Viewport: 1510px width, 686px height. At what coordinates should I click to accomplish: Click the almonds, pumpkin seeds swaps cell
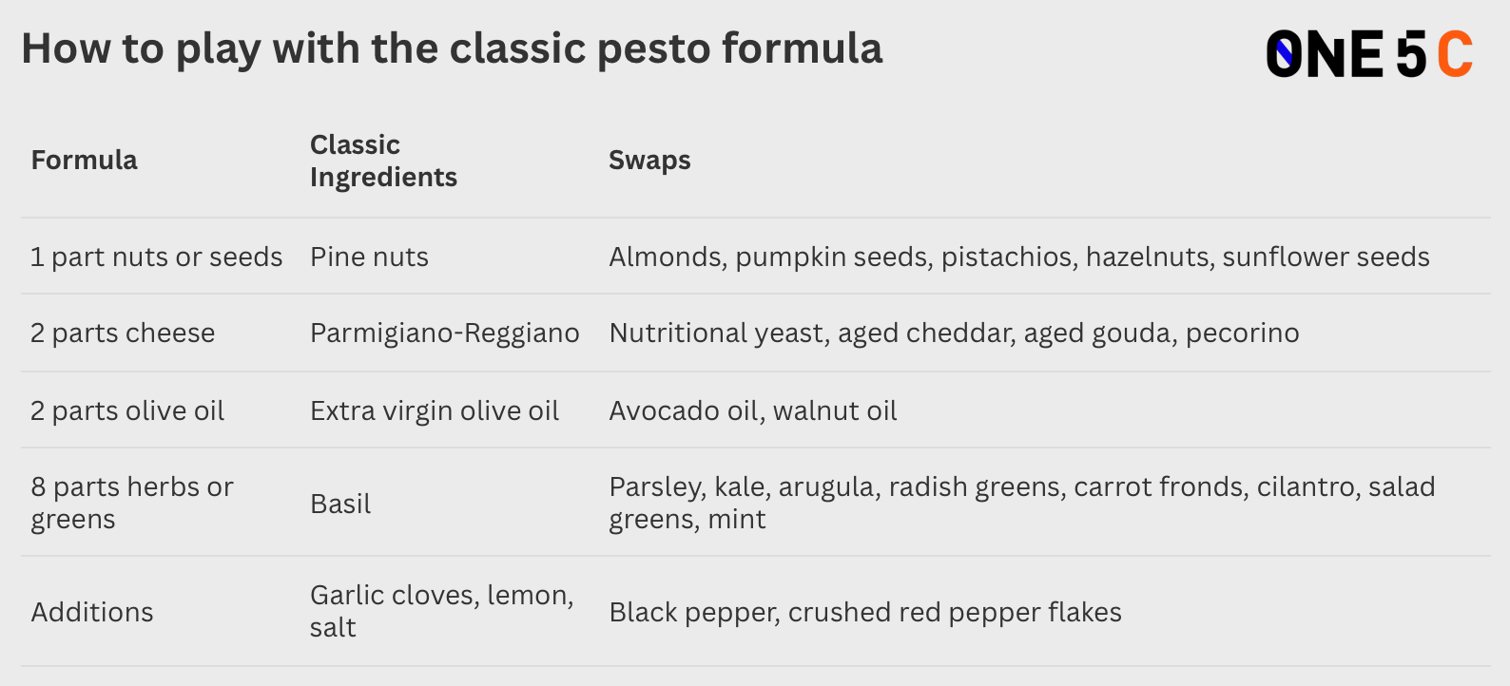pyautogui.click(x=1019, y=257)
